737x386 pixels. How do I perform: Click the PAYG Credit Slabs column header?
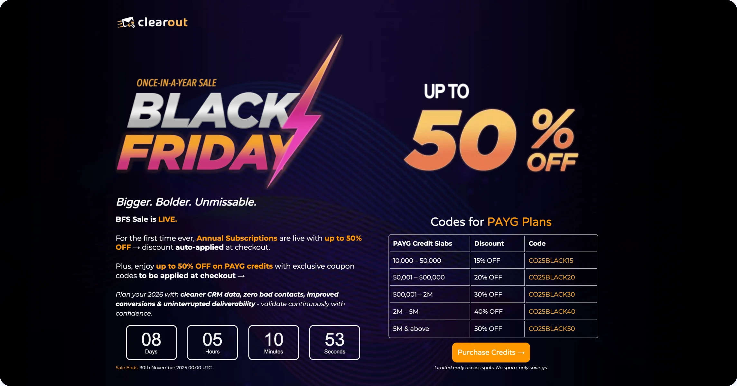[422, 244]
